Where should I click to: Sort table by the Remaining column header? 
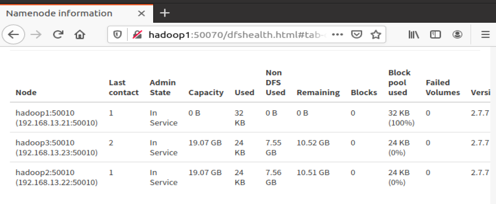318,93
